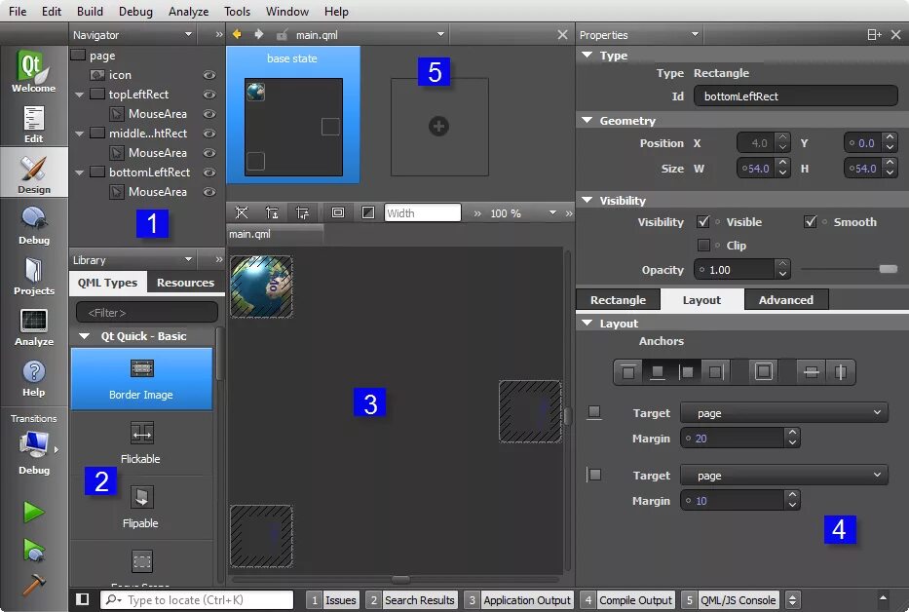The width and height of the screenshot is (909, 612).
Task: Switch to Edit mode
Action: pyautogui.click(x=34, y=123)
